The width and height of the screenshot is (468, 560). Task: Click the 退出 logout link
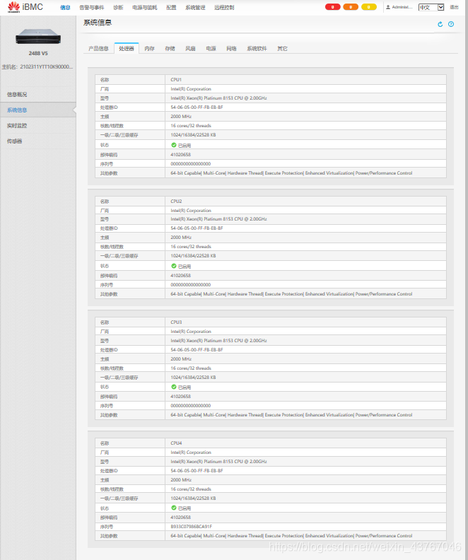pos(454,7)
